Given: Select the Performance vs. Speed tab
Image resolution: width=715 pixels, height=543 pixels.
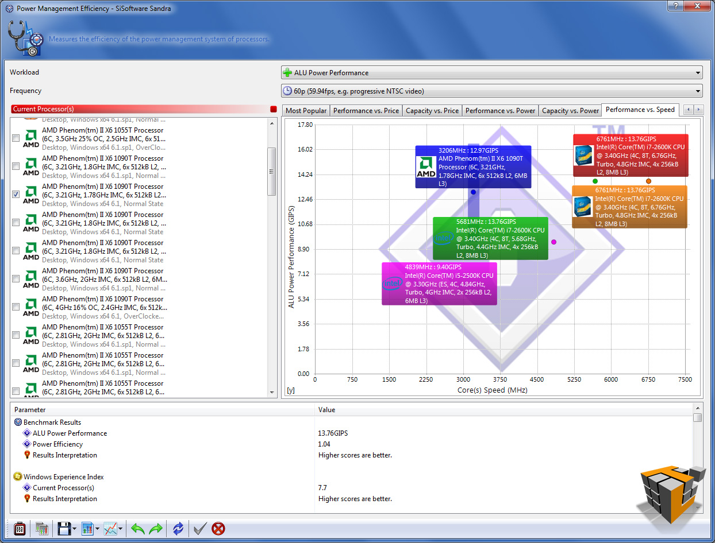Looking at the screenshot, I should (640, 110).
